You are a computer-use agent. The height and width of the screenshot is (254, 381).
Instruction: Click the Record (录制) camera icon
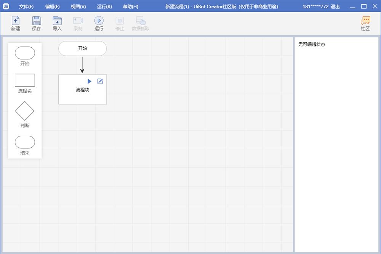78,21
